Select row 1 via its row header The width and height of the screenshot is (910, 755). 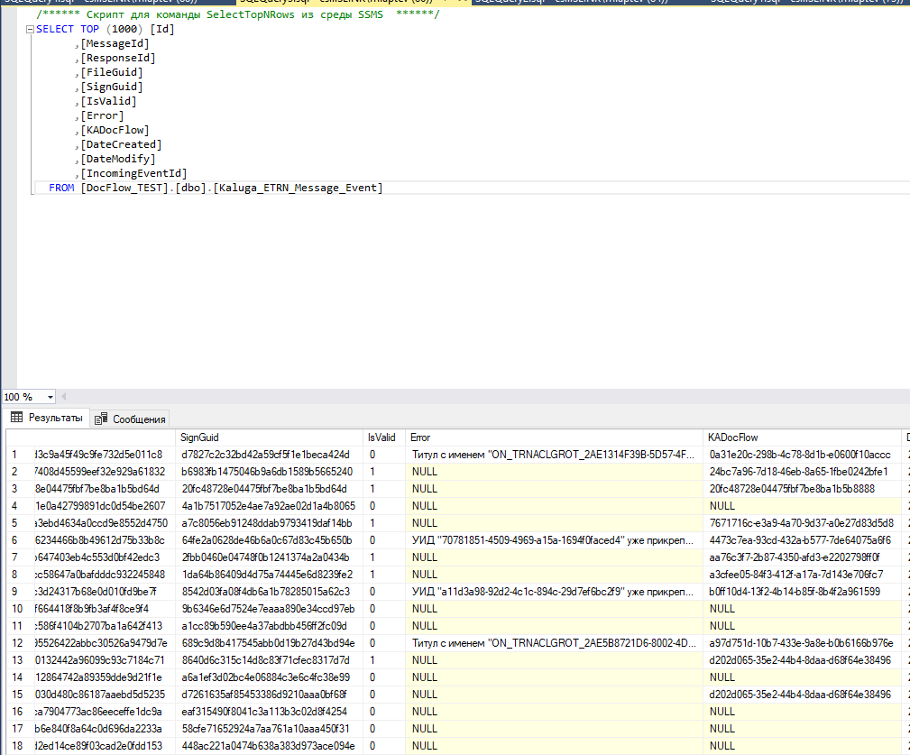[x=20, y=455]
